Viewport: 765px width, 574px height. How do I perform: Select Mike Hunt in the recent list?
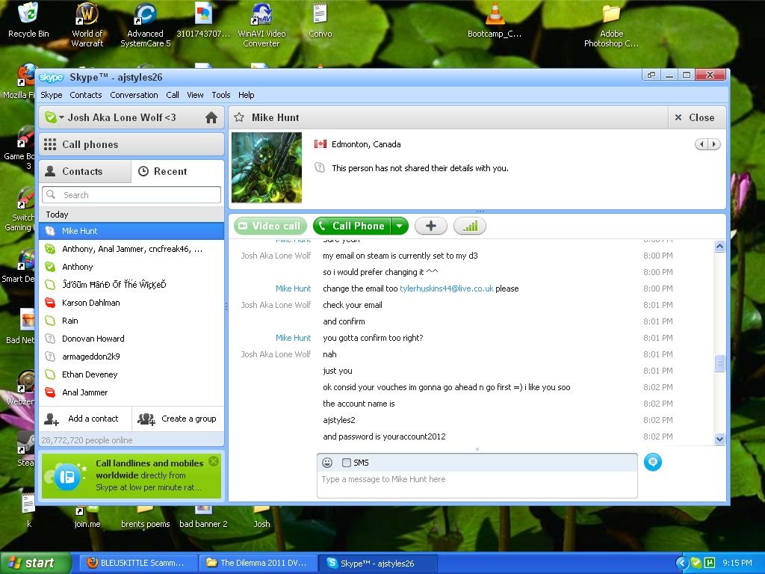(x=131, y=231)
